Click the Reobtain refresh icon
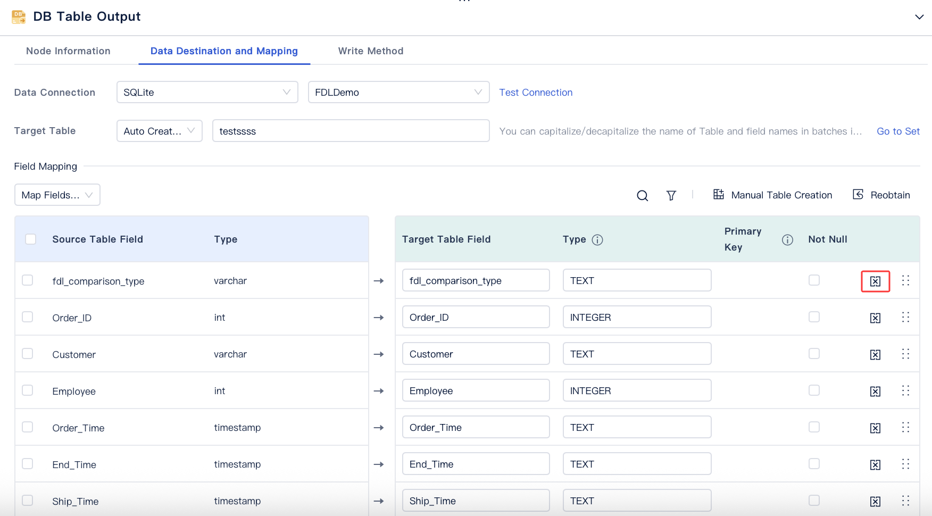 click(858, 194)
